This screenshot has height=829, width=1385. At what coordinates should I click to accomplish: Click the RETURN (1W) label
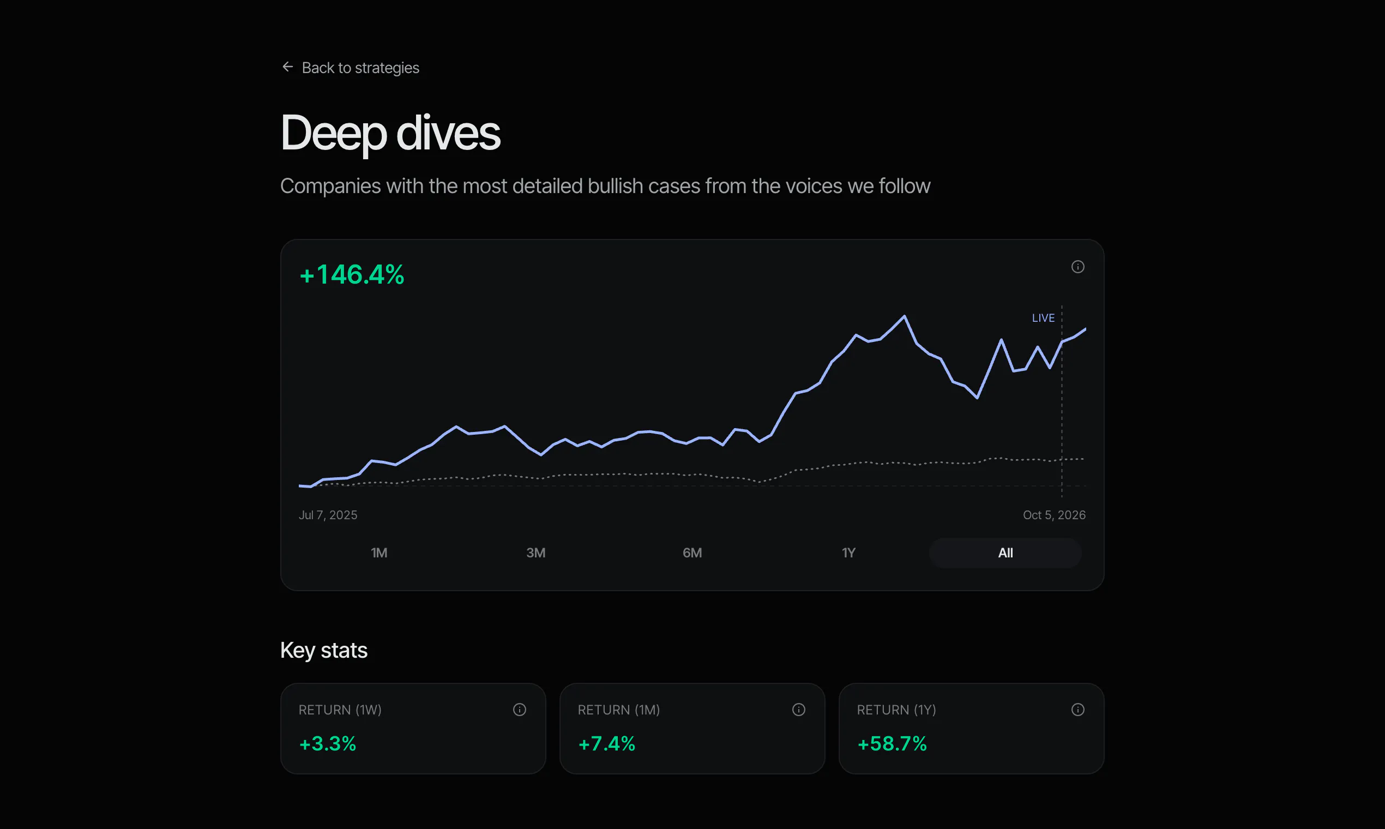340,710
